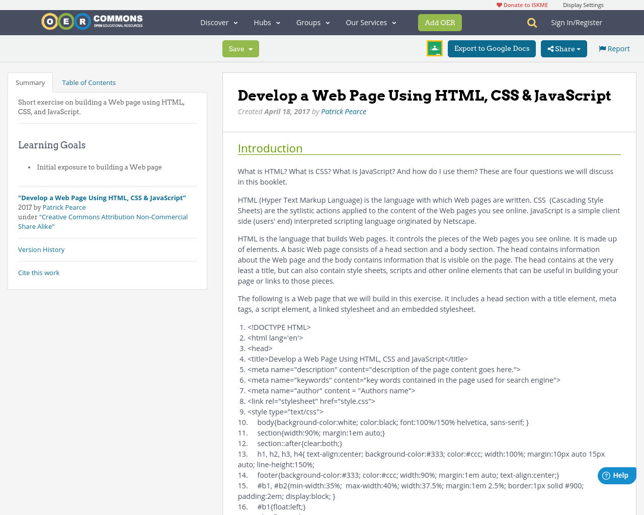Open the Version History link
Image resolution: width=644 pixels, height=515 pixels.
41,249
